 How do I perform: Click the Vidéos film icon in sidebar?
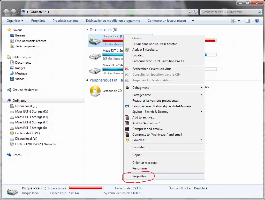click(12, 79)
